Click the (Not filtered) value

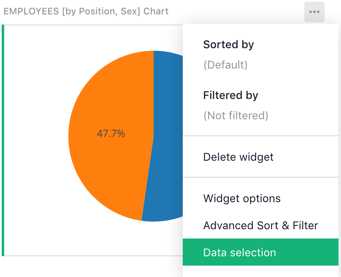click(235, 115)
